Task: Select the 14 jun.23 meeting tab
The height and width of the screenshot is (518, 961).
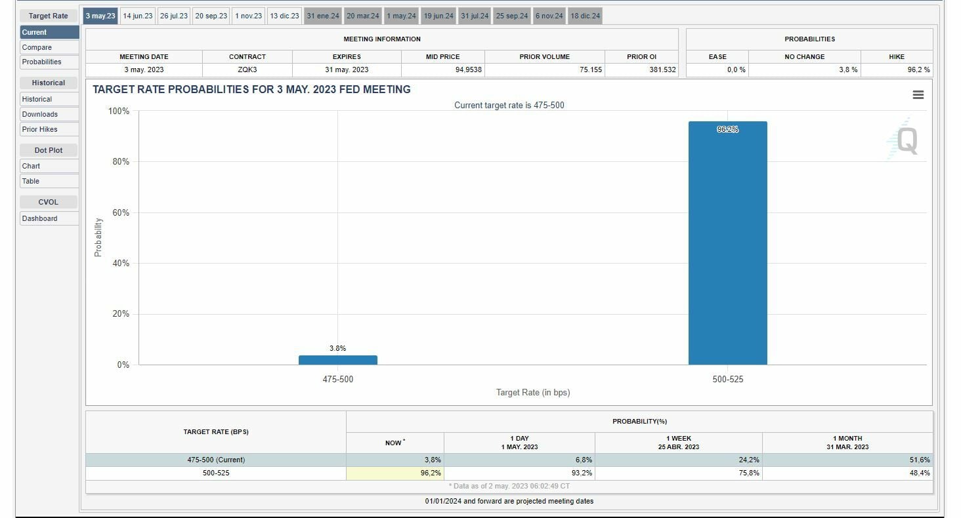Action: click(x=138, y=16)
